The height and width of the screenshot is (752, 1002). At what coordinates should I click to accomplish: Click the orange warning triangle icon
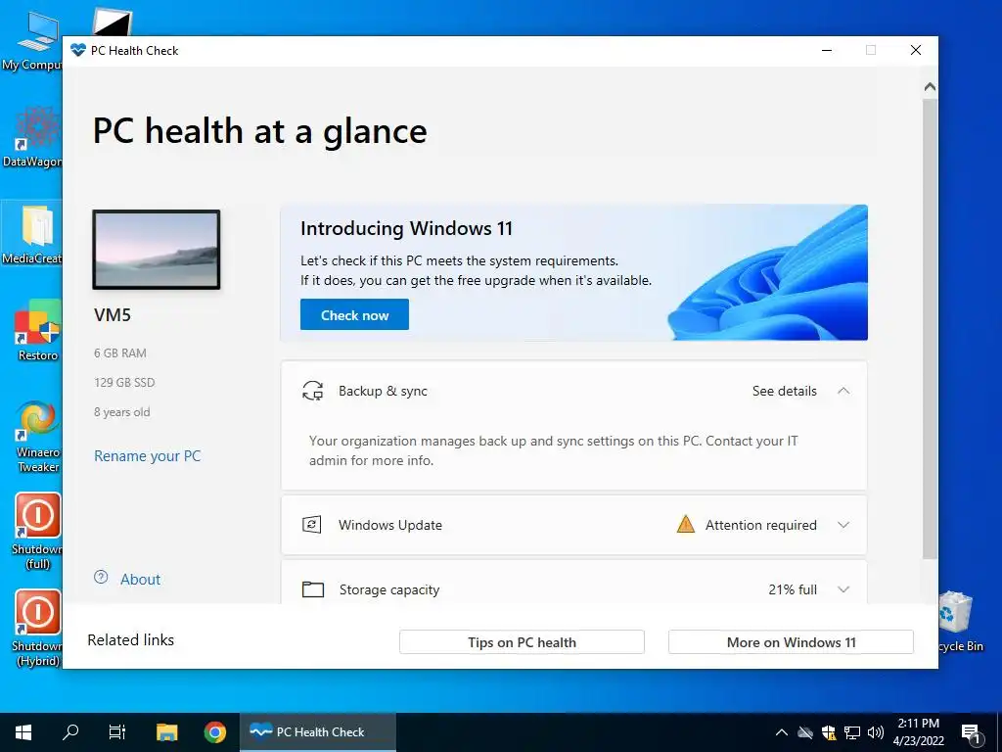coord(686,525)
